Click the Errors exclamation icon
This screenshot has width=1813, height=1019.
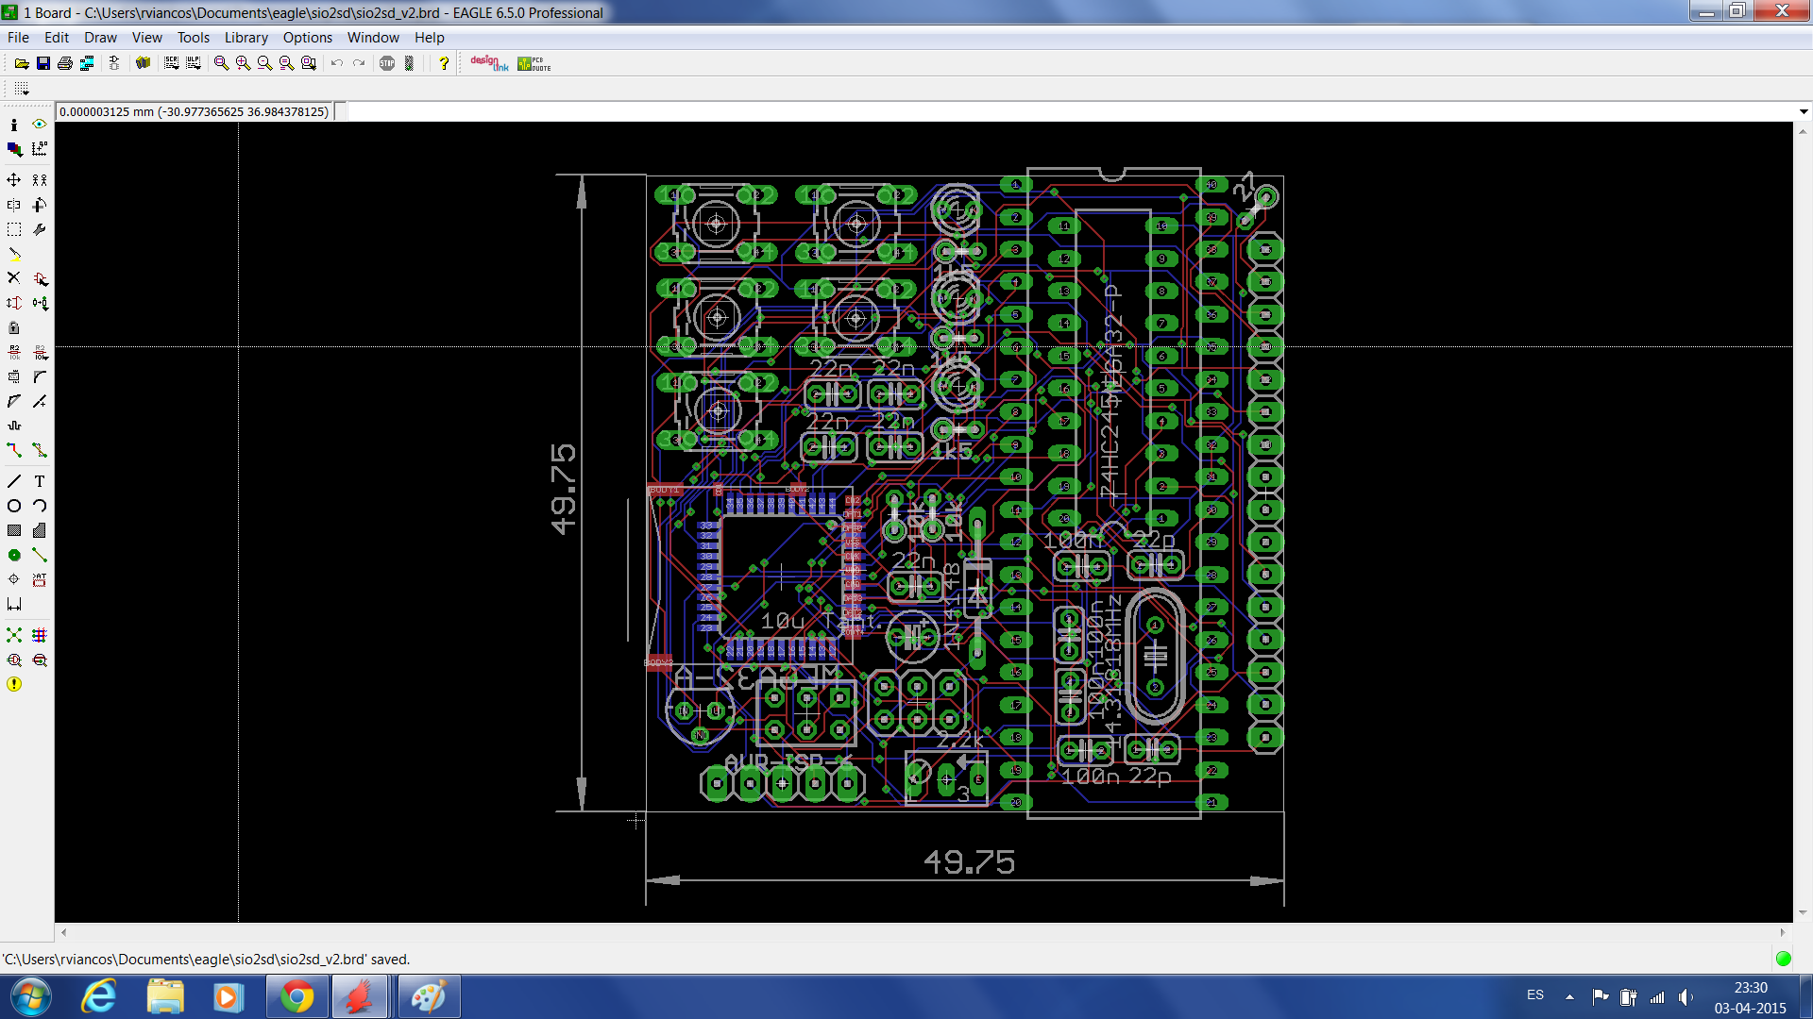tap(14, 684)
